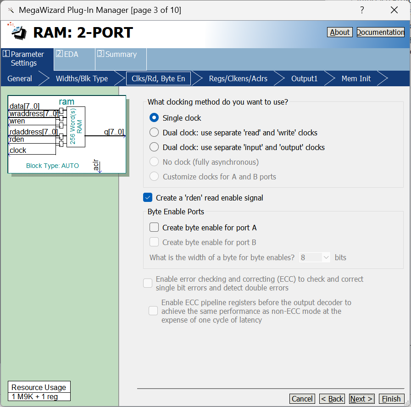Click the RAM chip wizard icon

pos(17,31)
